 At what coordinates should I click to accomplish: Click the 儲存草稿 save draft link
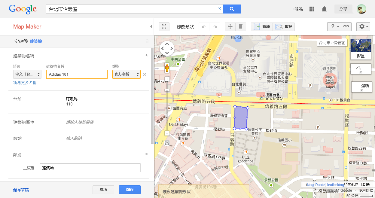21,190
